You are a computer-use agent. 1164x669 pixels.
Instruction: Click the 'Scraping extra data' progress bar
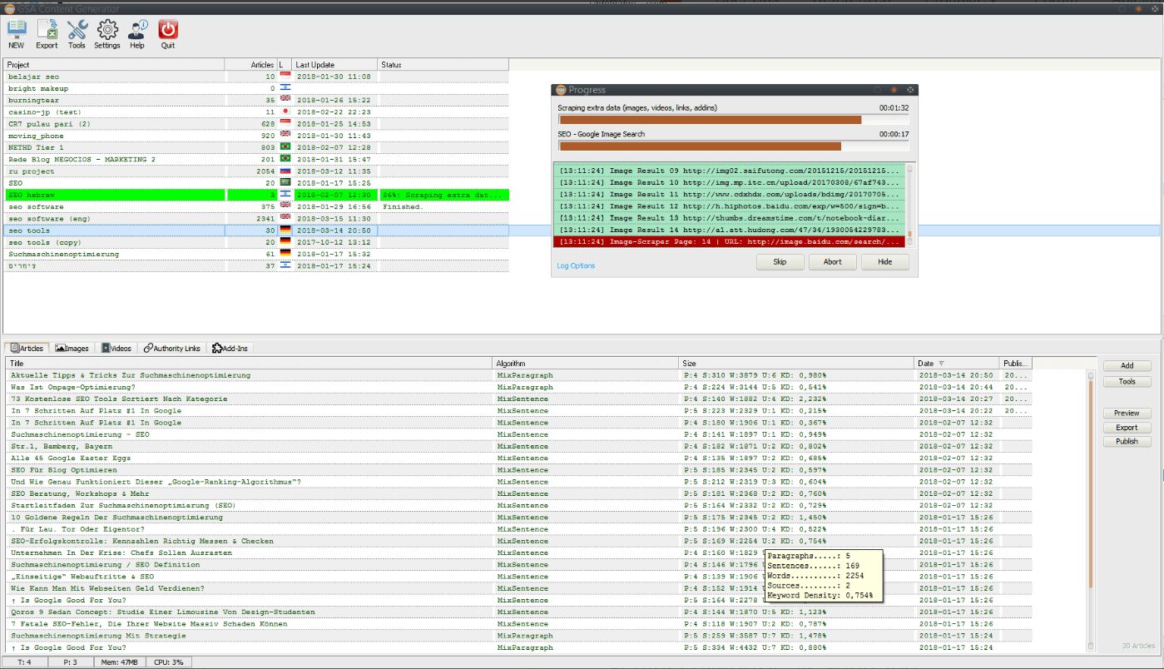[x=733, y=120]
